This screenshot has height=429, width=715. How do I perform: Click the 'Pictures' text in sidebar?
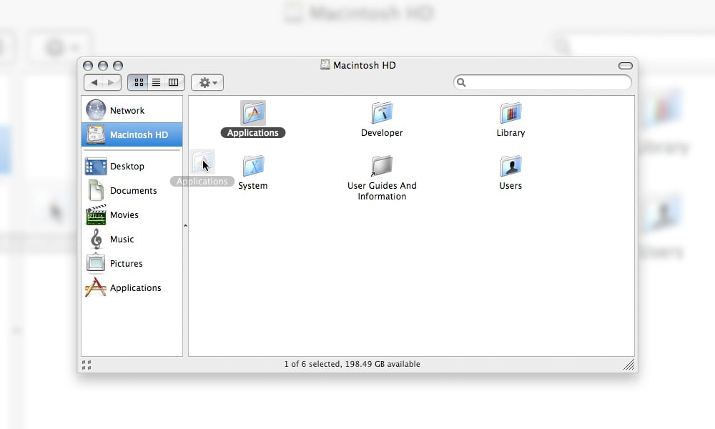point(127,264)
